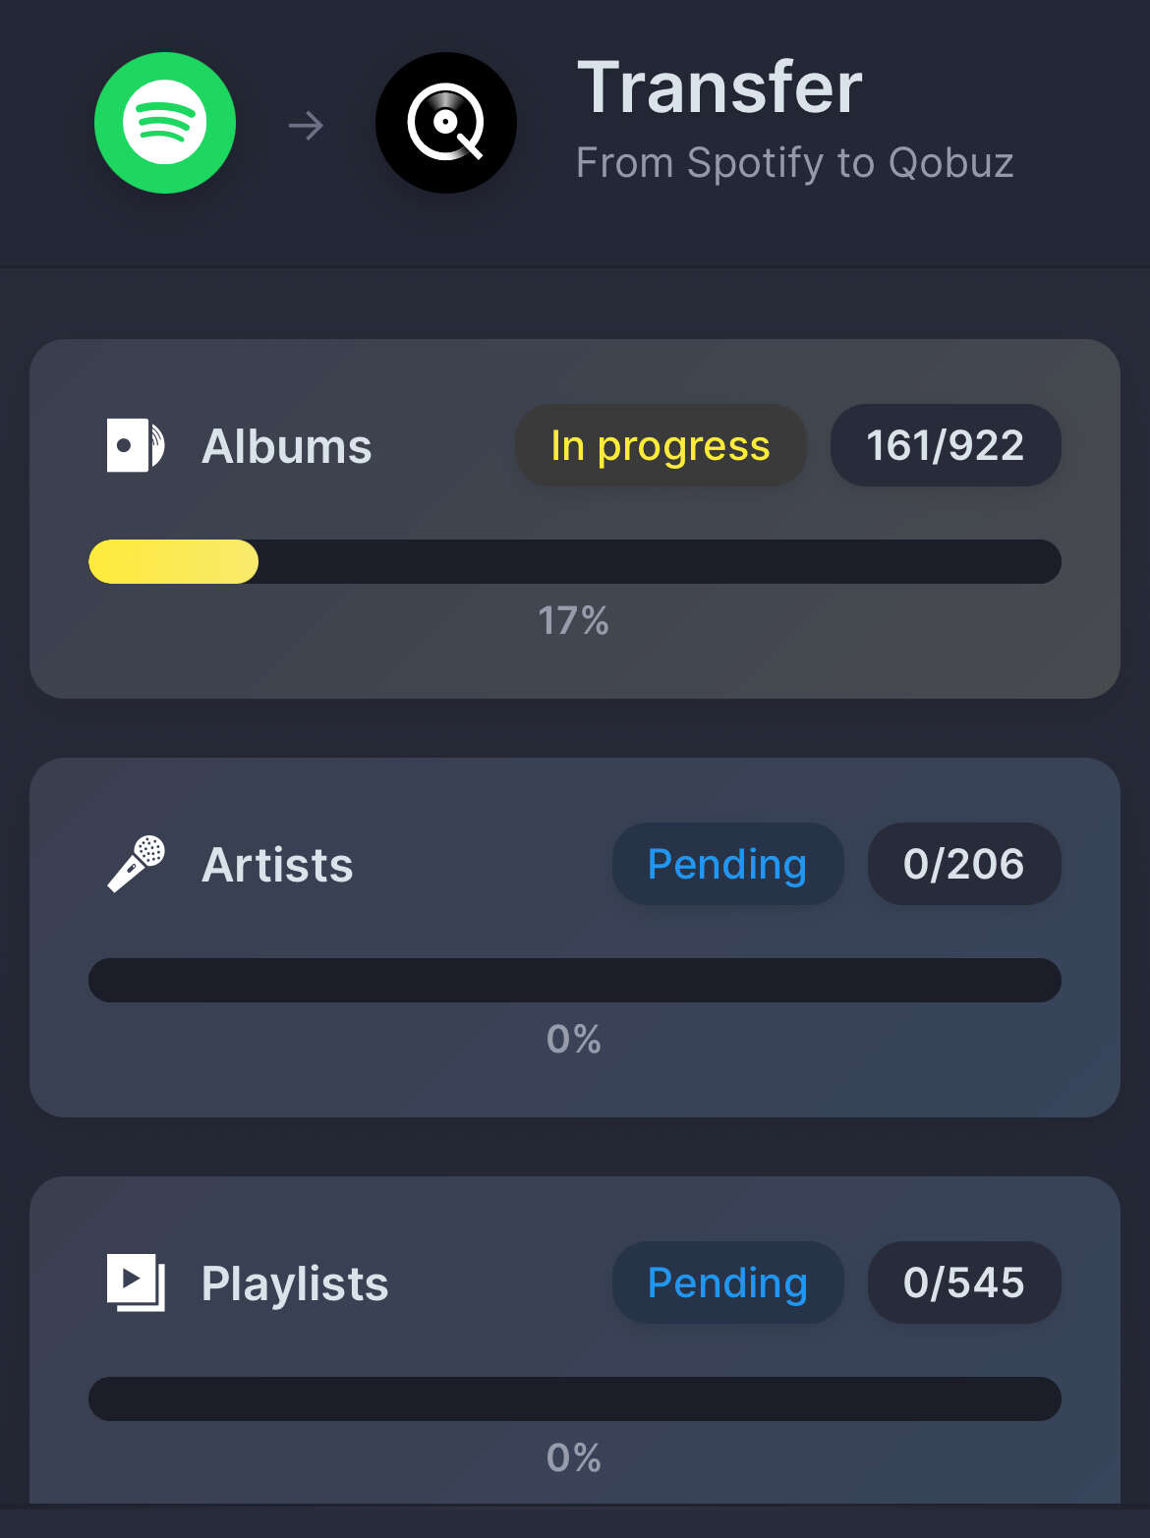Viewport: 1150px width, 1538px height.
Task: Click the 17% progress percentage
Action: [x=574, y=621]
